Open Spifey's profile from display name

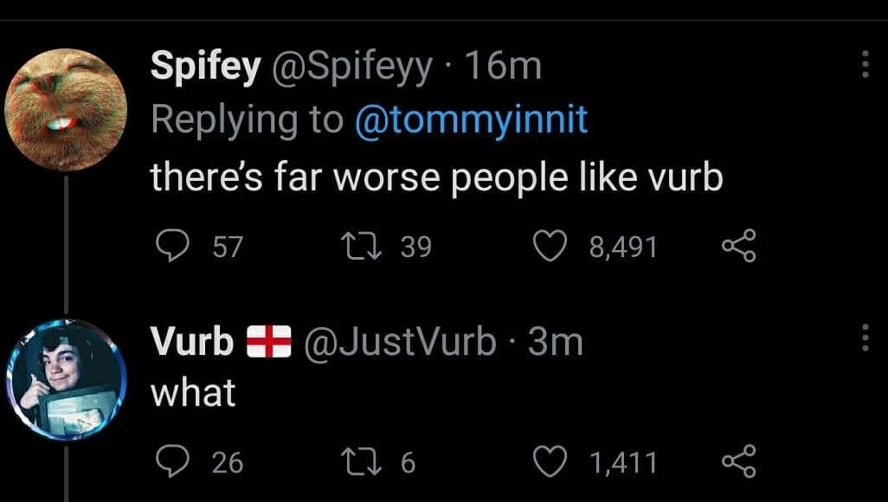205,66
